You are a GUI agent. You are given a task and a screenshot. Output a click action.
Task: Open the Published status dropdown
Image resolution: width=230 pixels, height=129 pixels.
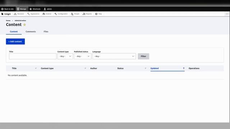click(x=83, y=56)
